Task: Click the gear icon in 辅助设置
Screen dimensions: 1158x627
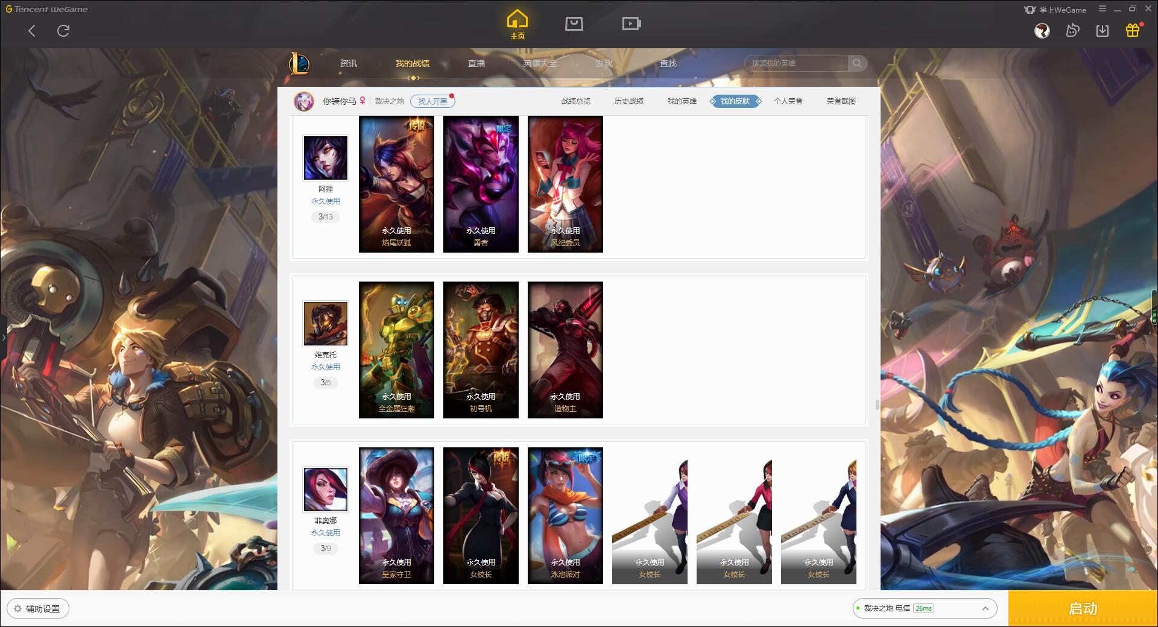Action: pyautogui.click(x=17, y=609)
